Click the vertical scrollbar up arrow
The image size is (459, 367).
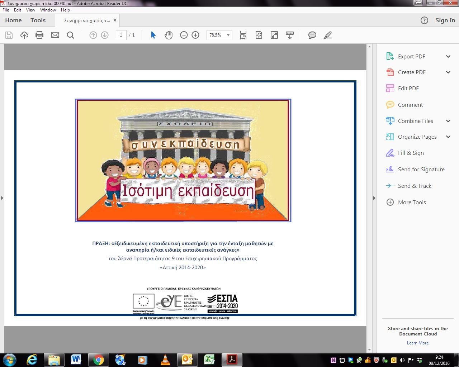[x=369, y=46]
